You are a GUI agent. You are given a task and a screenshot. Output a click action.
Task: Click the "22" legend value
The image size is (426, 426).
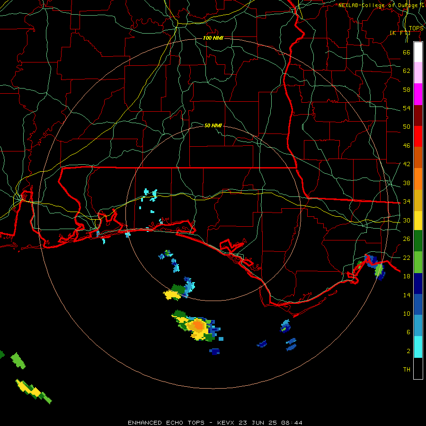407,257
